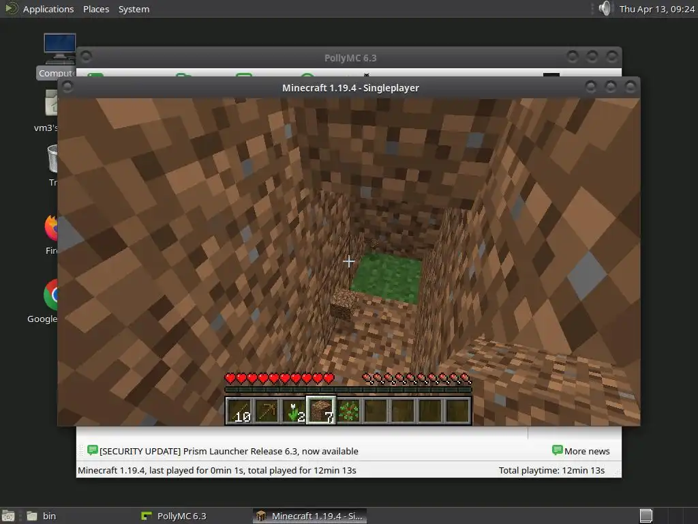Image resolution: width=698 pixels, height=524 pixels.
Task: Open the Minecraft window menu button at the title bar's left
Action: tap(67, 87)
